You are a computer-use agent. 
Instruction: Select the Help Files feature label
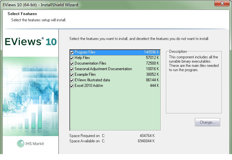(82, 58)
